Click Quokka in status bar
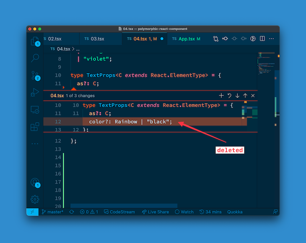The width and height of the screenshot is (306, 243). pos(235,212)
